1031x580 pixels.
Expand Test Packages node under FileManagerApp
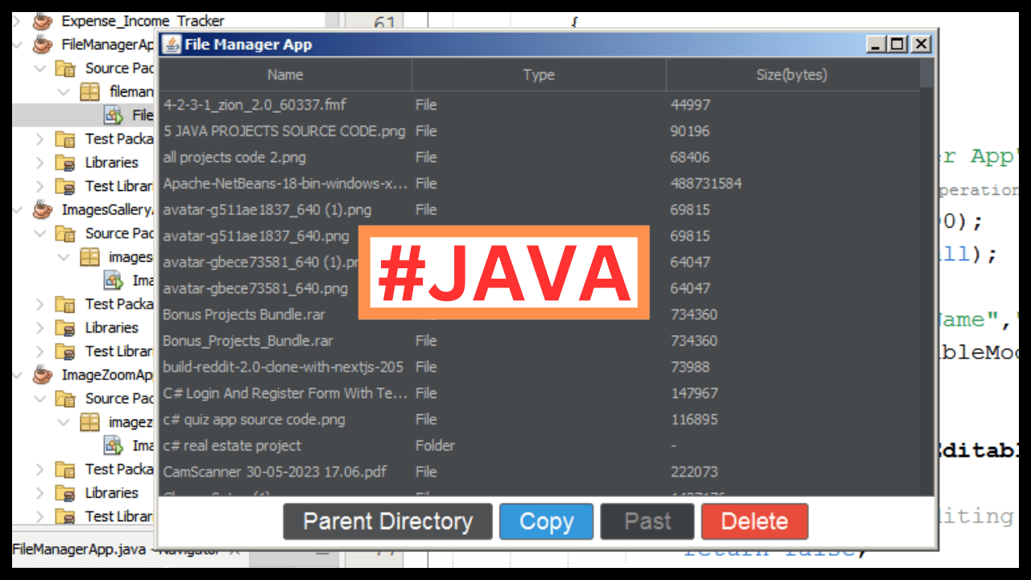click(39, 139)
